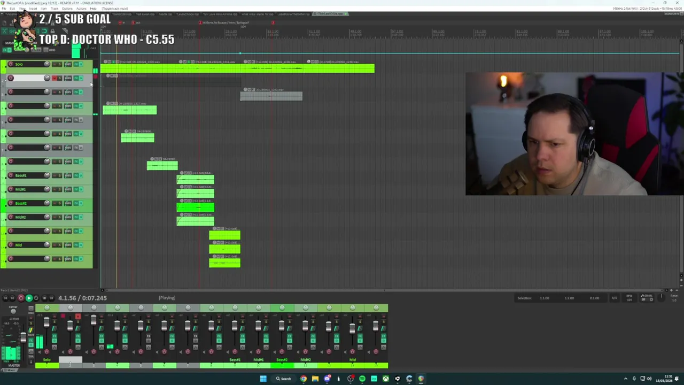
Task: Open the FX chain for Mid#1 track
Action: coord(76,189)
